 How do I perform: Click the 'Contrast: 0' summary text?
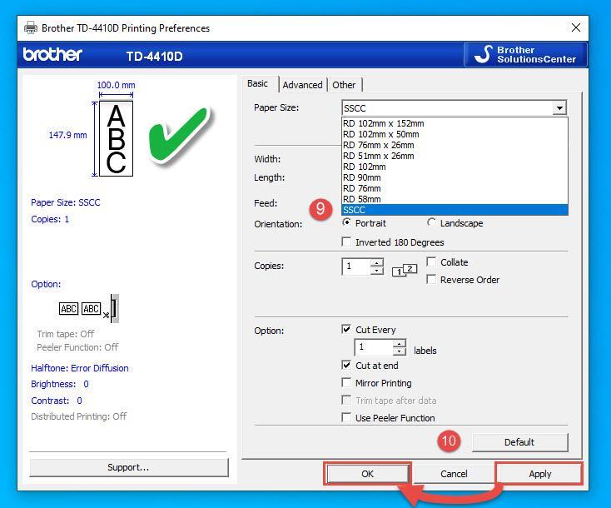point(57,401)
